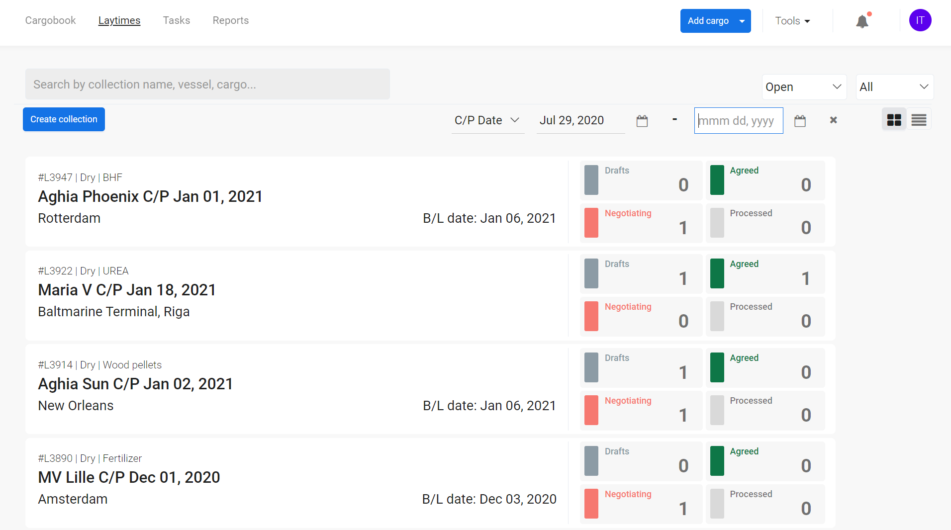Expand the Add cargo dropdown arrow
951x530 pixels.
coord(742,21)
